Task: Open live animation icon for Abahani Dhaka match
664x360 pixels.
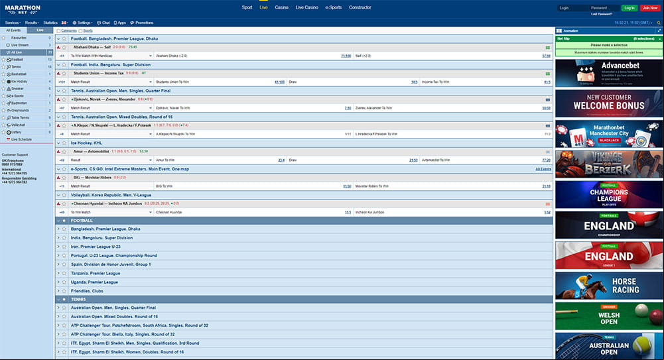Action: (x=547, y=47)
